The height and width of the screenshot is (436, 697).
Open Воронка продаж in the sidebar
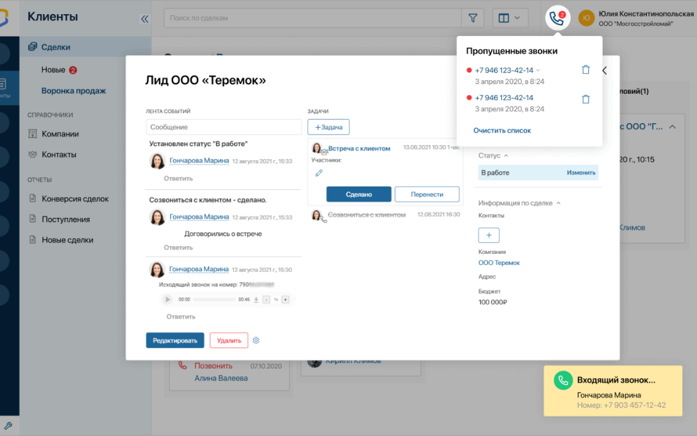(74, 91)
